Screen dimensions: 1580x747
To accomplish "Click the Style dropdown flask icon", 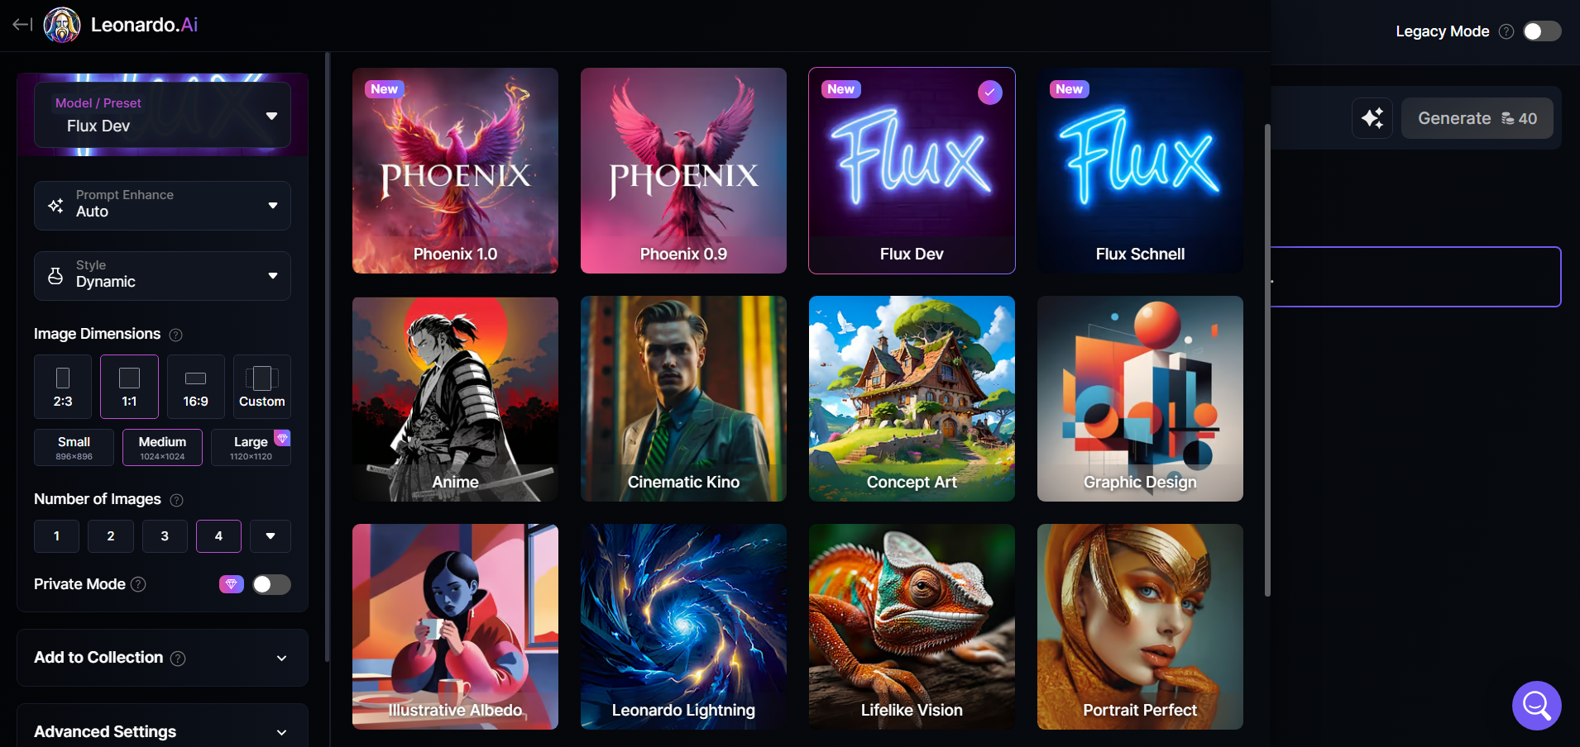I will point(55,276).
